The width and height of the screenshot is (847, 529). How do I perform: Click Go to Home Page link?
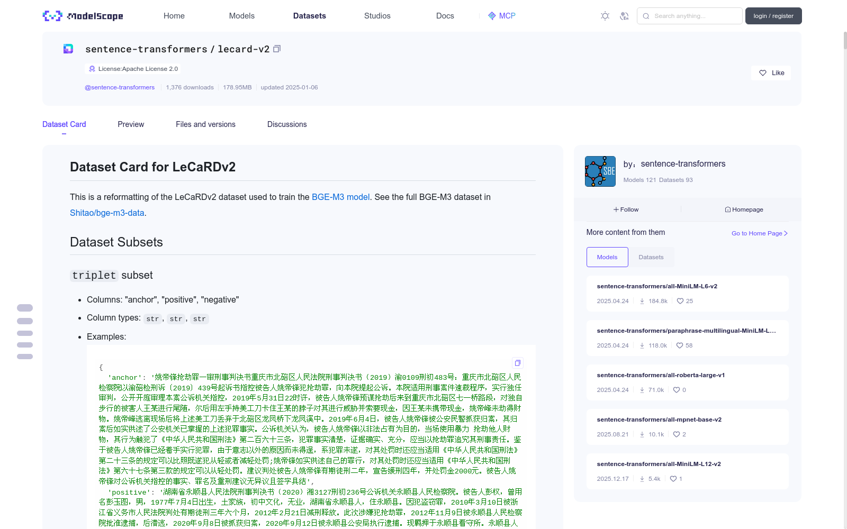[760, 233]
